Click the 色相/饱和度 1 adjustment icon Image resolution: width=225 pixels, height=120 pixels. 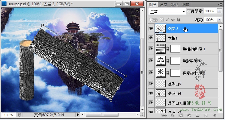[161, 49]
